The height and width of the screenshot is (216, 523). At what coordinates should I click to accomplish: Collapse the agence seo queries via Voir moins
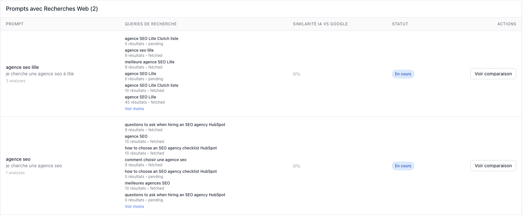click(134, 207)
